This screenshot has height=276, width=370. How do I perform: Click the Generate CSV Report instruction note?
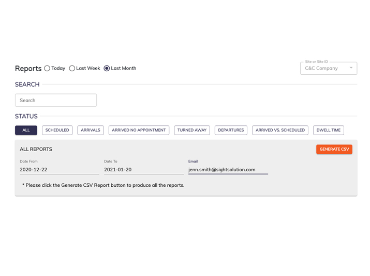click(103, 185)
